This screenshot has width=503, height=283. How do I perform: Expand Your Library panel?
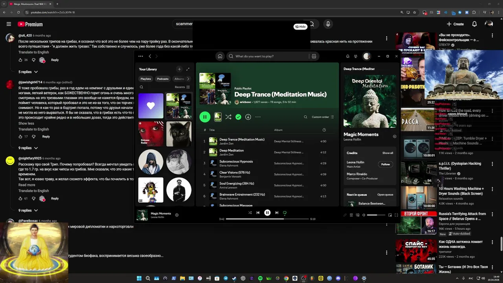[x=188, y=69]
